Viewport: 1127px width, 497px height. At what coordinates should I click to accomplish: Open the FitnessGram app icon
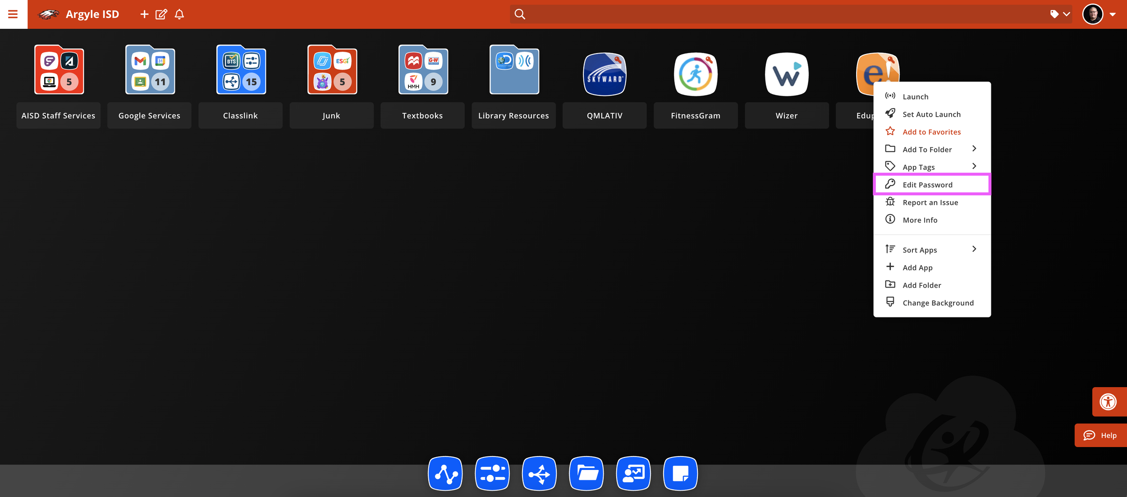695,74
